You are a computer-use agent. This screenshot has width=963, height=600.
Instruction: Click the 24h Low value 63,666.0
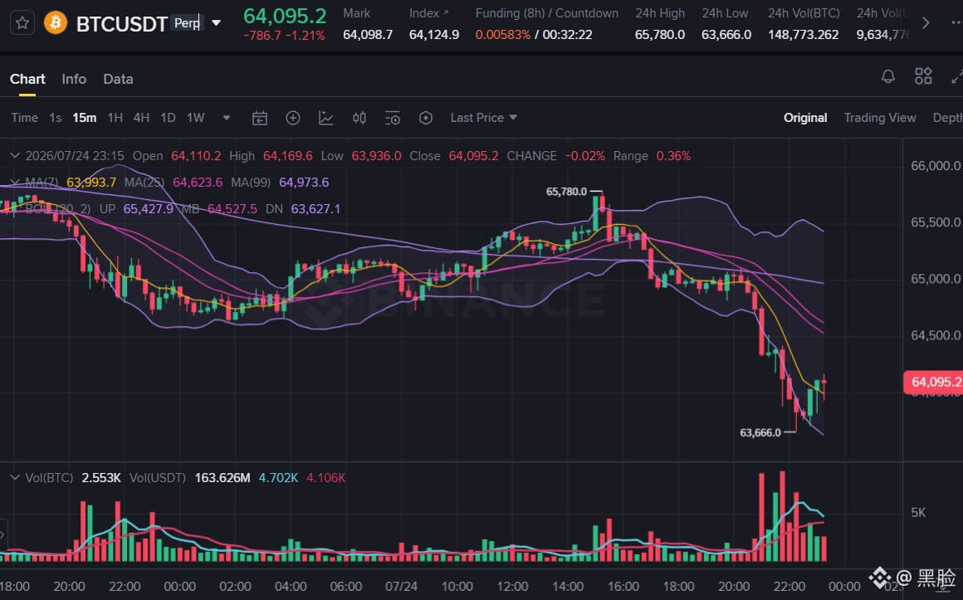[x=726, y=35]
